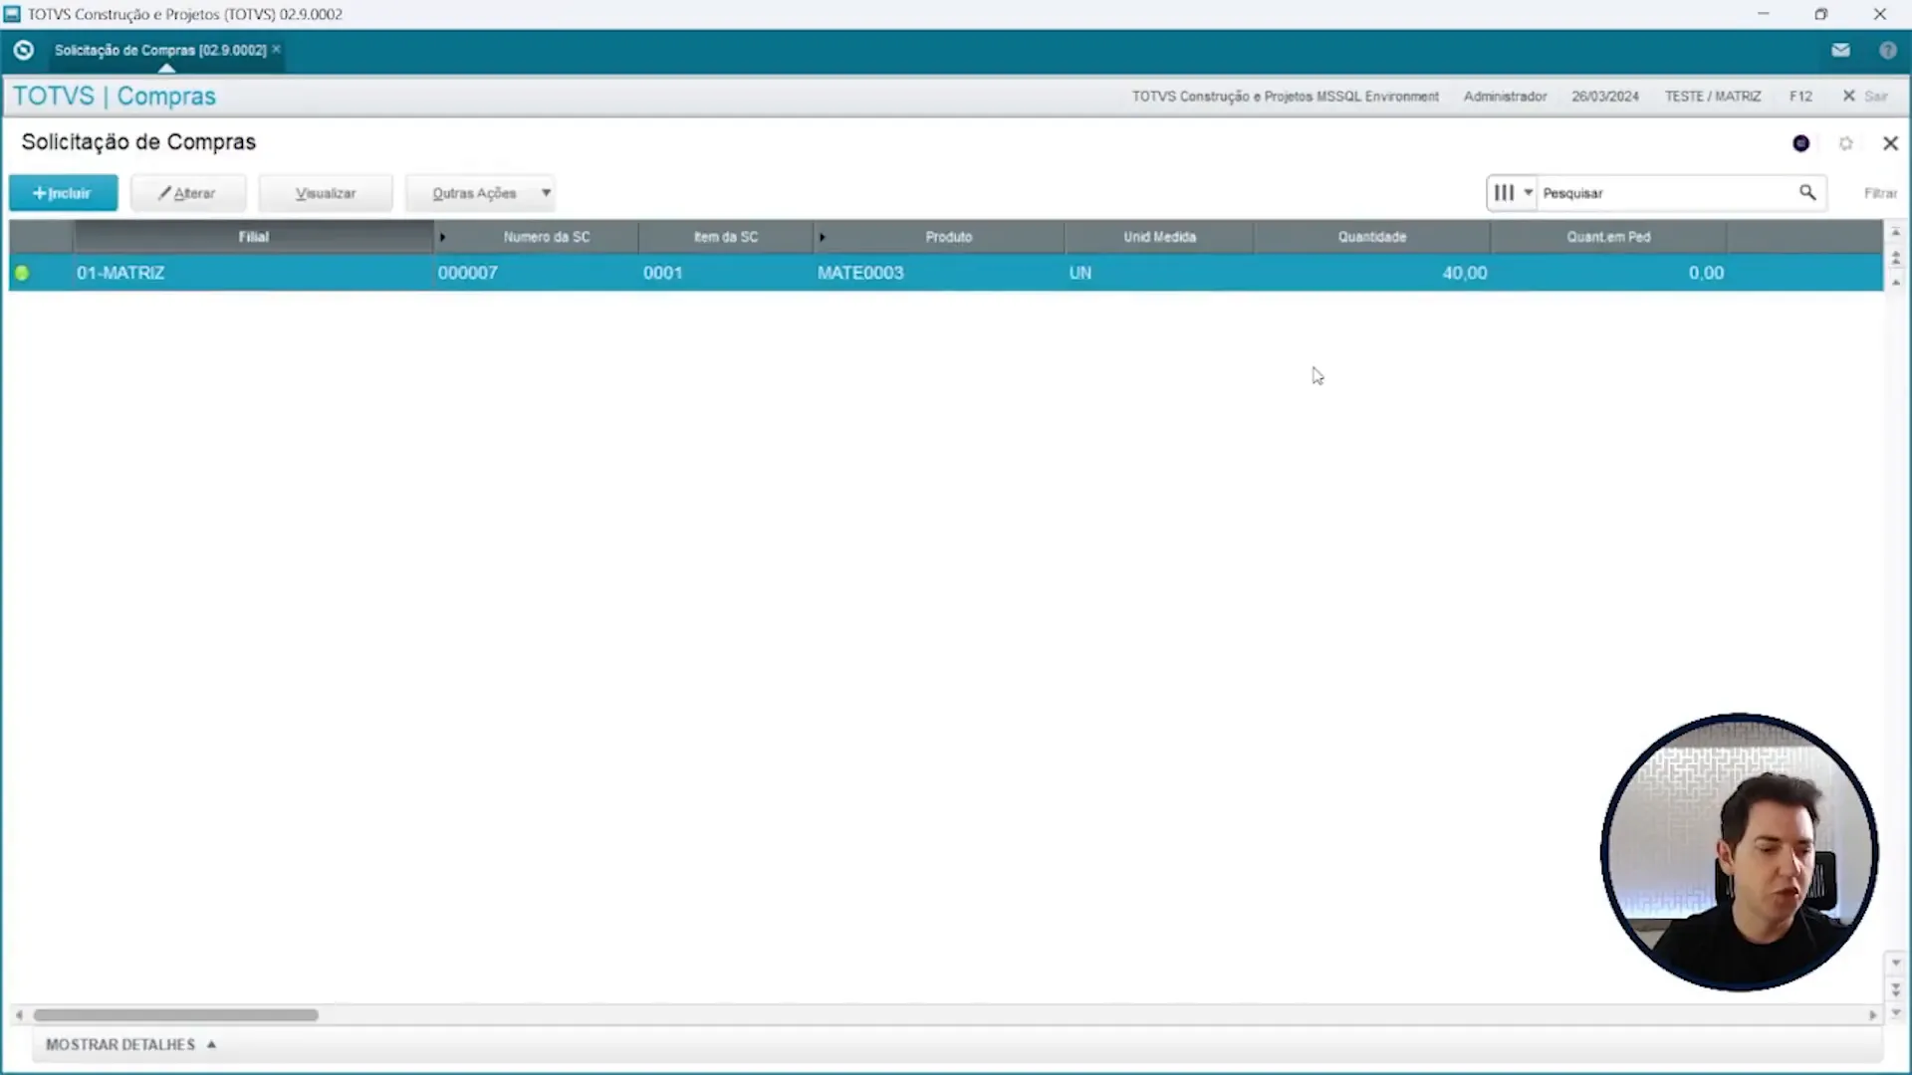The image size is (1912, 1075).
Task: Expand the Outras Ações dropdown arrow
Action: (x=546, y=192)
